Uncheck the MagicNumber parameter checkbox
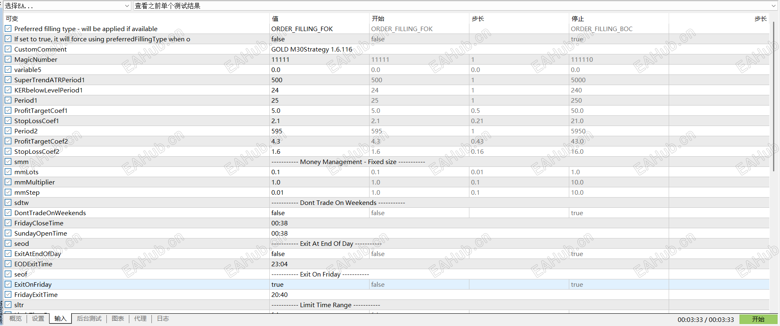 coord(8,59)
